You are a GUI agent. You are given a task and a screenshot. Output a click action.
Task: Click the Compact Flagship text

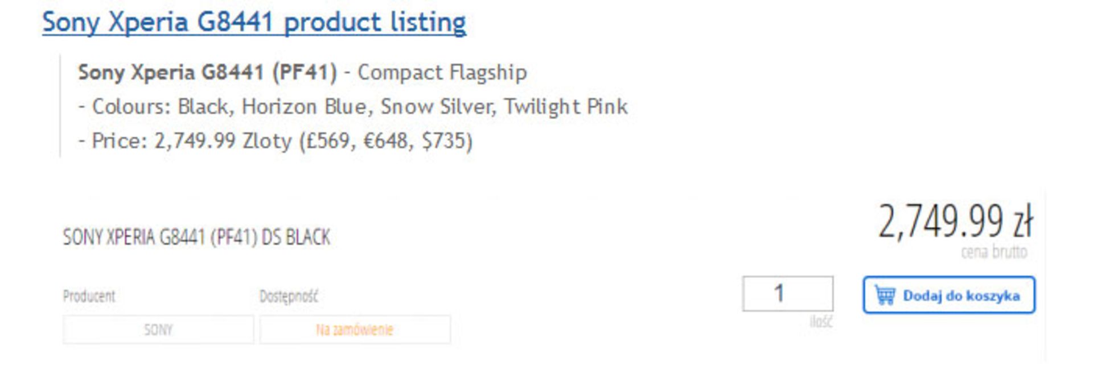tap(442, 73)
